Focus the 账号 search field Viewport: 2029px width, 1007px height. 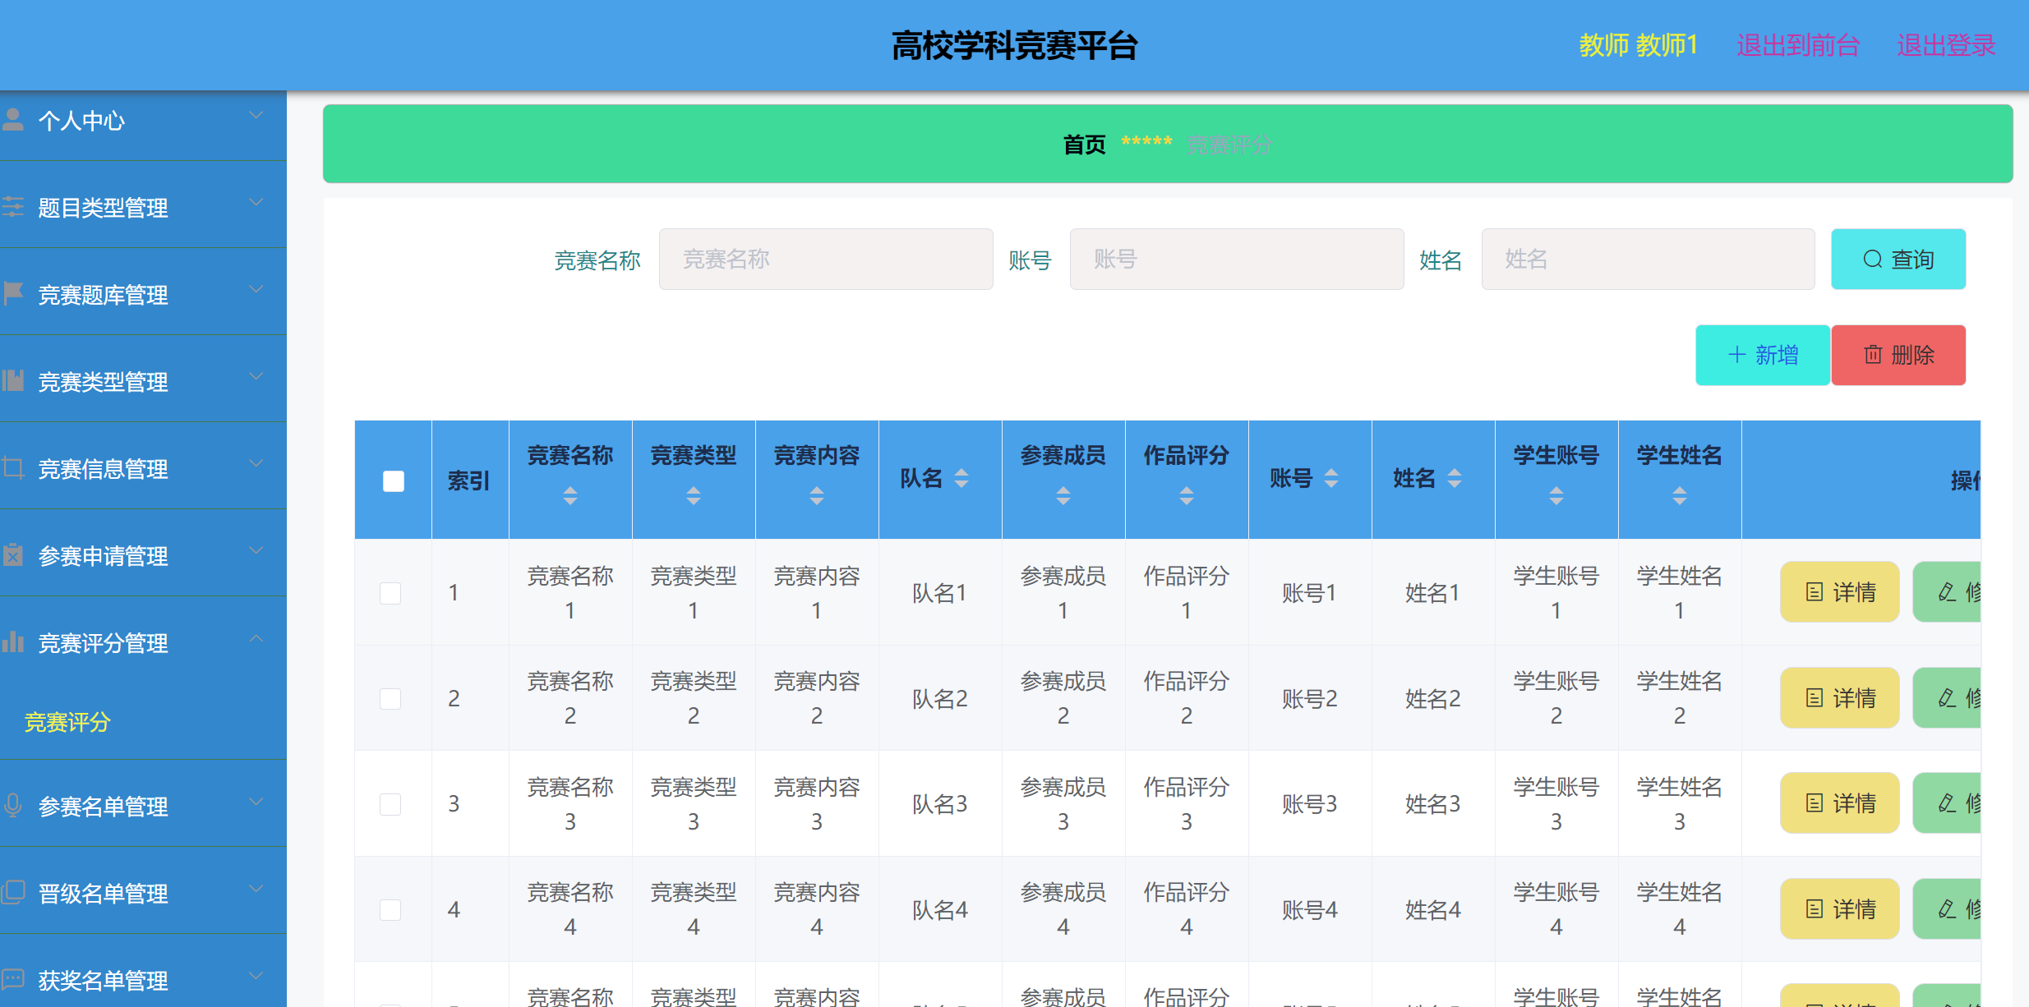coord(1237,260)
